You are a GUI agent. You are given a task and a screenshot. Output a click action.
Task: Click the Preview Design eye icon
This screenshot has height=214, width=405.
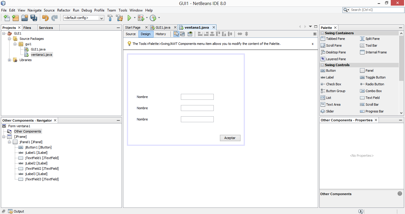click(x=190, y=34)
